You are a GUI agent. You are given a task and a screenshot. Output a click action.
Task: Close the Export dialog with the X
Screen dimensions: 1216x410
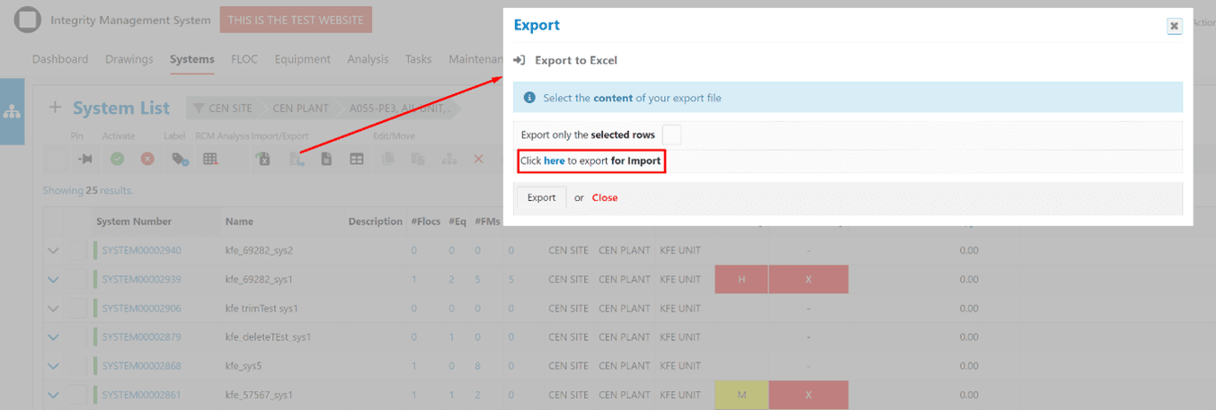pyautogui.click(x=1174, y=26)
